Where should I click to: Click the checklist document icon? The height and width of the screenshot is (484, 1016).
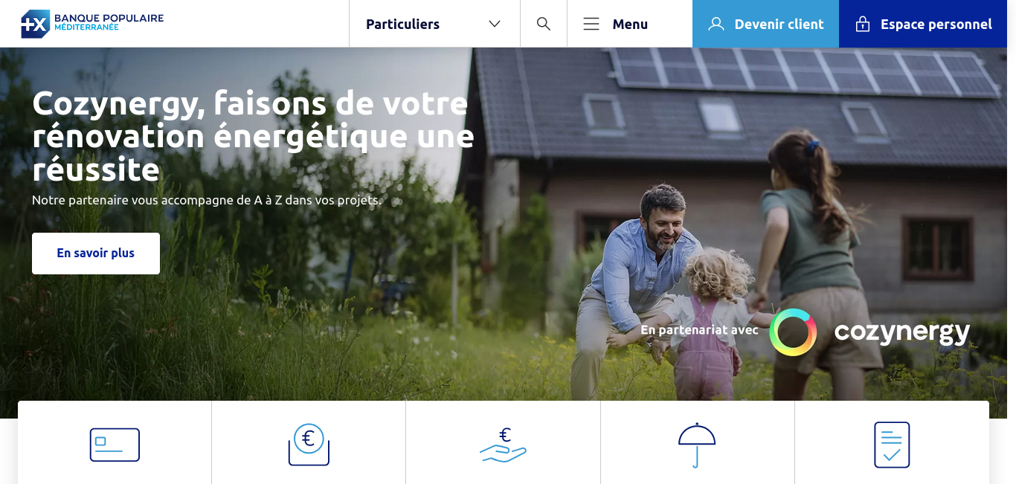(892, 445)
